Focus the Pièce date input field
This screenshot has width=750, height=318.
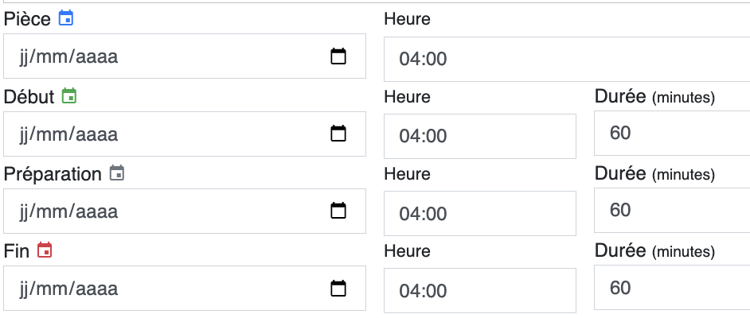(x=185, y=56)
